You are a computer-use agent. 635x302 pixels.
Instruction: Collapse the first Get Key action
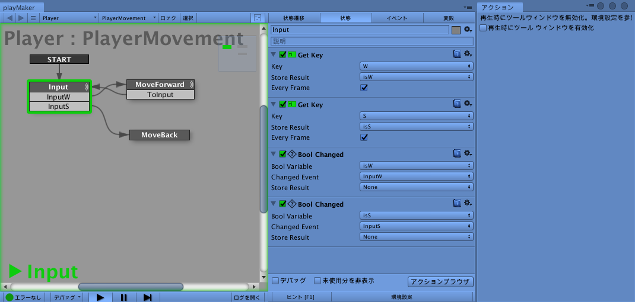pyautogui.click(x=274, y=54)
